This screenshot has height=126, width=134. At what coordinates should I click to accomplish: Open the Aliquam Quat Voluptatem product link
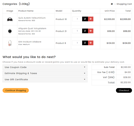[32, 28]
